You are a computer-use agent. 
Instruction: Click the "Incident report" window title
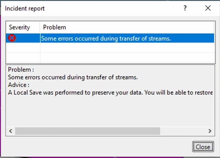coord(25,8)
